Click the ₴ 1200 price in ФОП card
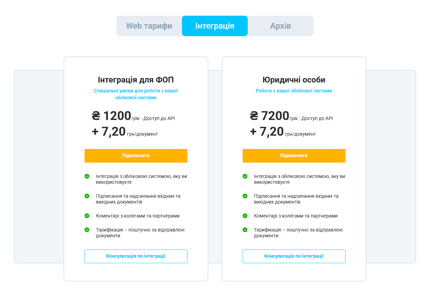The width and height of the screenshot is (430, 285). coord(111,116)
